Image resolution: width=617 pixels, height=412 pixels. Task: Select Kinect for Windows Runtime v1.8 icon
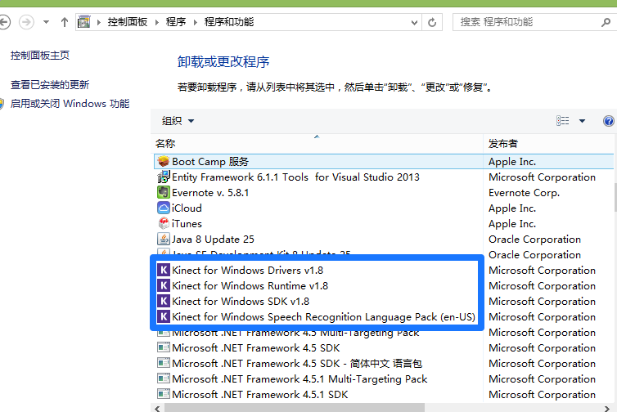164,286
